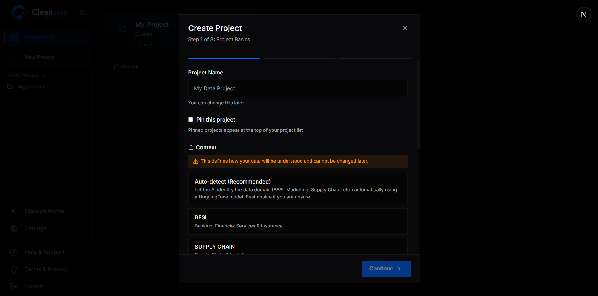The height and width of the screenshot is (296, 598).
Task: Click the Project Name input field
Action: point(298,88)
